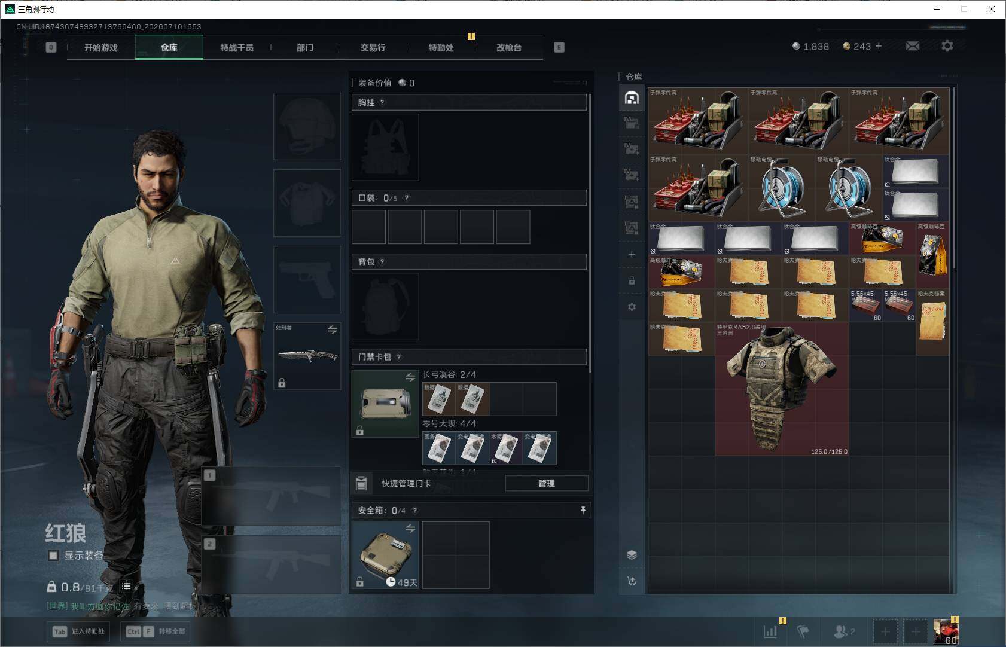Invite teammate via first plus slot
This screenshot has height=647, width=1006.
point(885,631)
